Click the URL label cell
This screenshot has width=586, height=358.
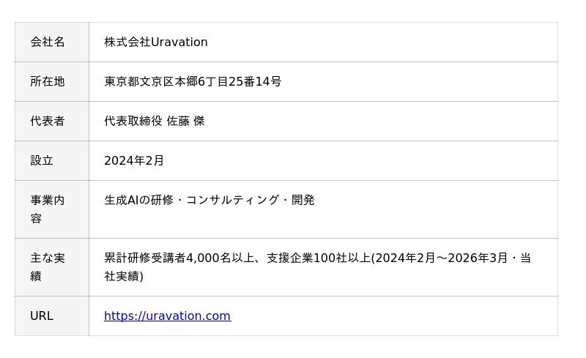click(52, 316)
